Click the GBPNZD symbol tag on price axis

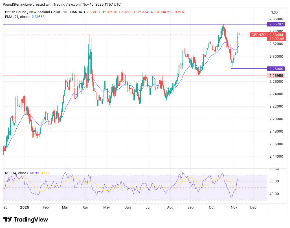(258, 35)
